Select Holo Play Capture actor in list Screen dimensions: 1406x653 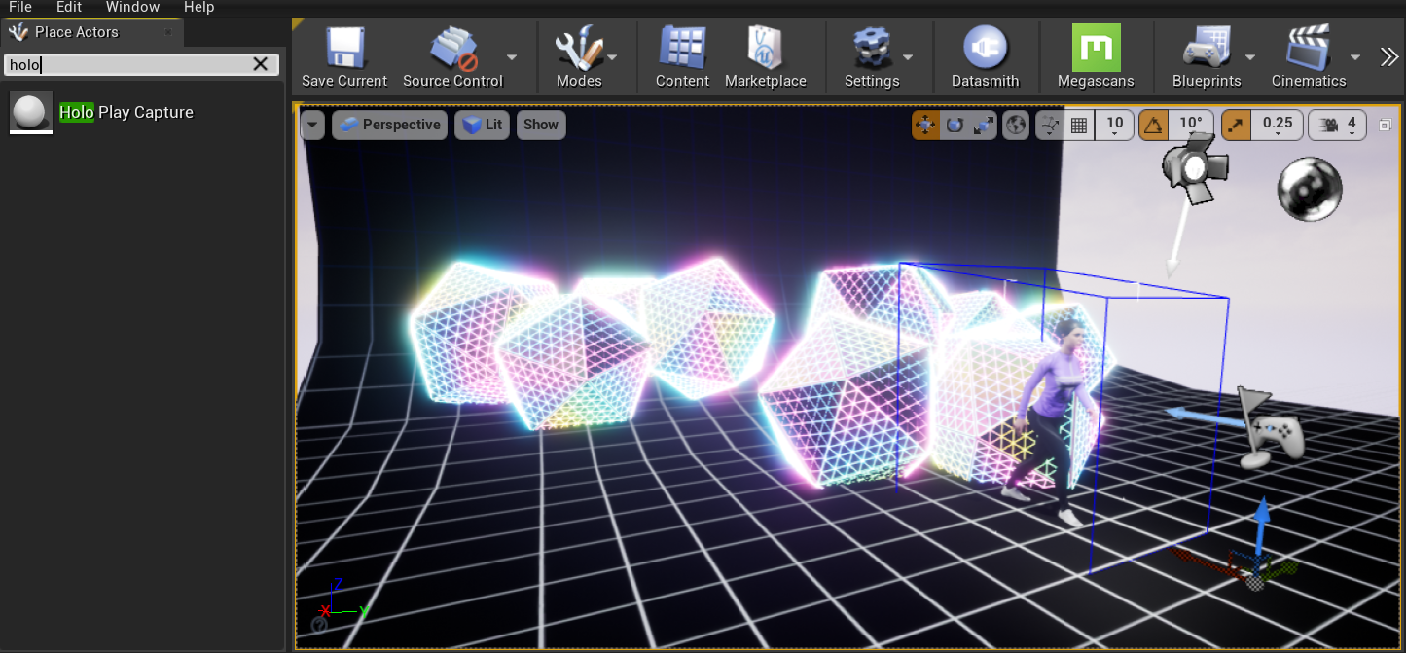pyautogui.click(x=126, y=112)
